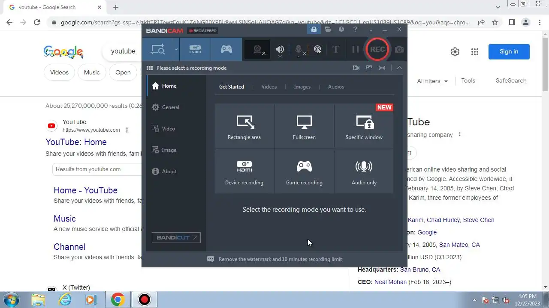549x308 pixels.
Task: Share this page icon in Chrome
Action: [x=481, y=23]
